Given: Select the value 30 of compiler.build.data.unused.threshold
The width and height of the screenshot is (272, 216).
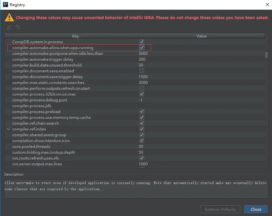Looking at the screenshot, I should point(141,65).
